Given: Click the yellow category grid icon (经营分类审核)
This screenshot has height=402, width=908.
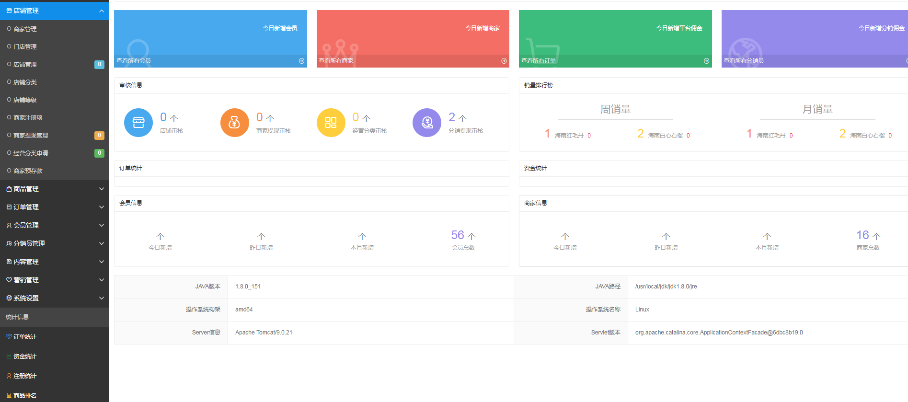Looking at the screenshot, I should click(x=331, y=123).
